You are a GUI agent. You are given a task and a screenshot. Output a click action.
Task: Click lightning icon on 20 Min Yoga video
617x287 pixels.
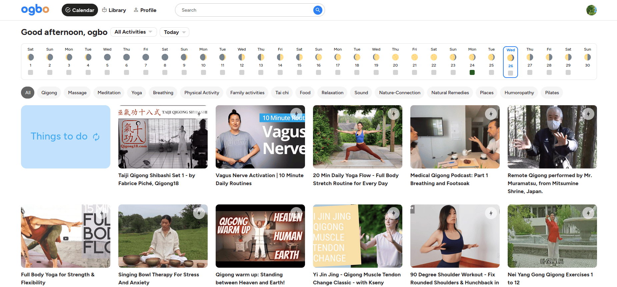pos(394,114)
